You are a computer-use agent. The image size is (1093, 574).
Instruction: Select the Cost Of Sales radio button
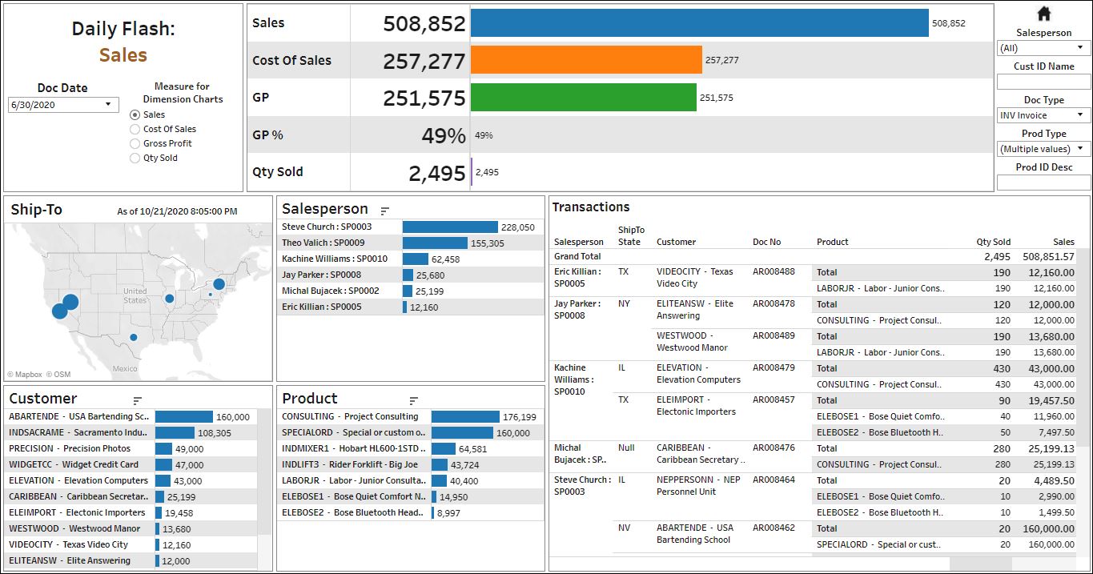click(x=135, y=129)
